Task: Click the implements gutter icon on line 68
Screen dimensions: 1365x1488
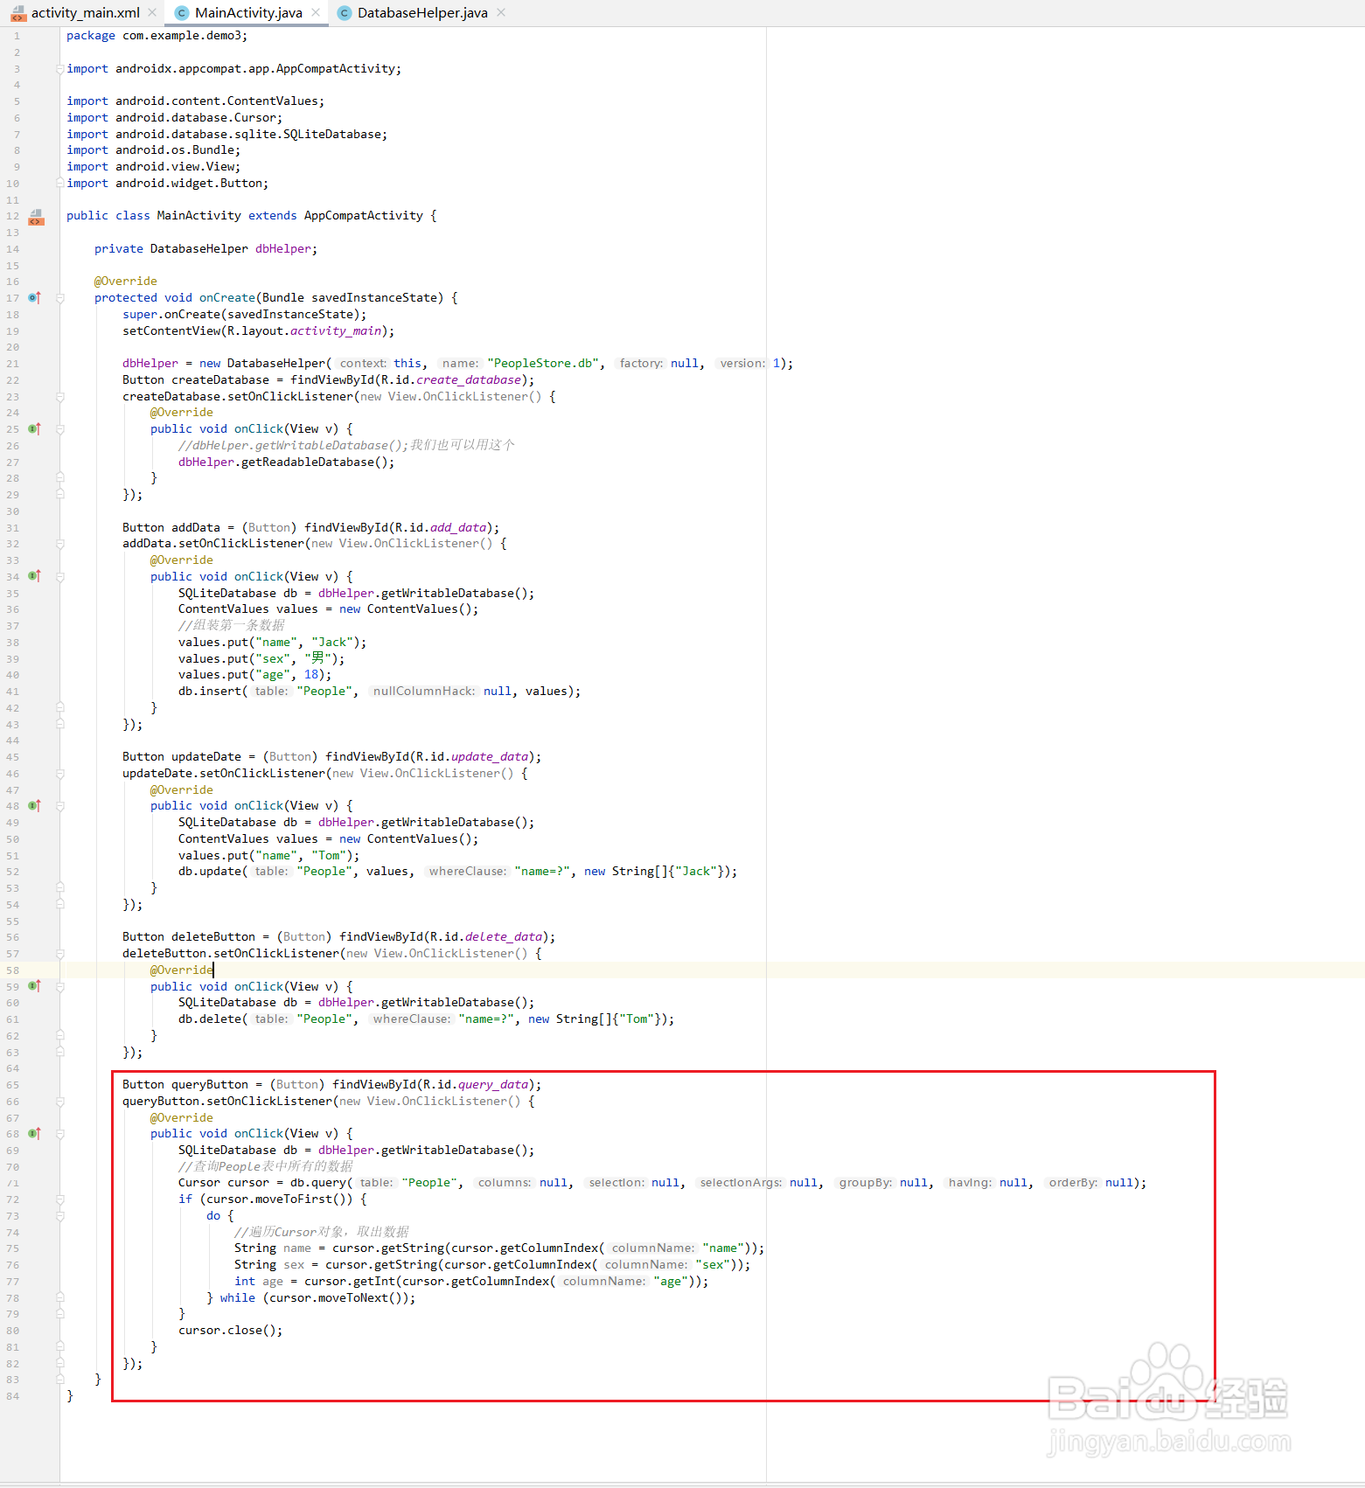Action: [34, 1134]
